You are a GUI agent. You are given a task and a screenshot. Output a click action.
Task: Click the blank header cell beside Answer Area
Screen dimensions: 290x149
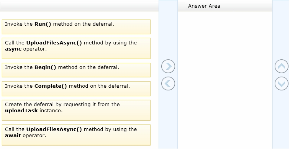[252, 6]
